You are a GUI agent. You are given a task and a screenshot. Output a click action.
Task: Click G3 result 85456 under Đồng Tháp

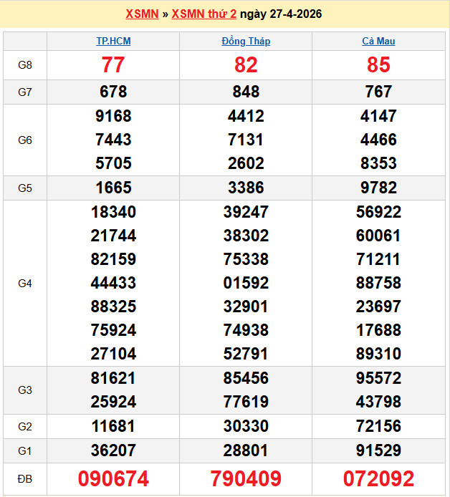point(246,378)
